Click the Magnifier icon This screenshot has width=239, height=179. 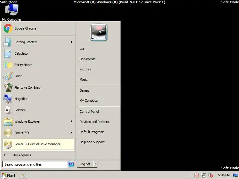[x=7, y=99]
